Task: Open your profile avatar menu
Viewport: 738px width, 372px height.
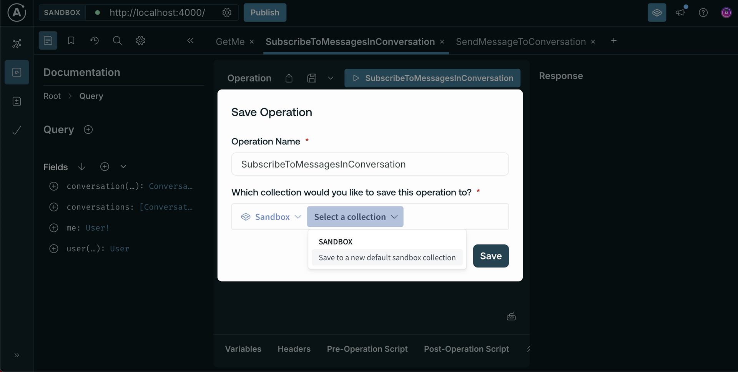Action: click(727, 13)
